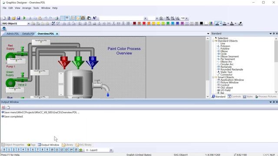Image resolution: width=278 pixels, height=156 pixels.
Task: Select the Polyline object in the palette
Action: click(x=225, y=49)
